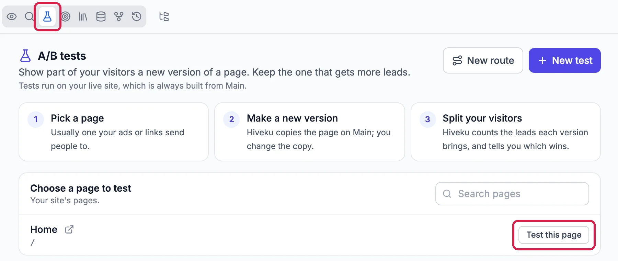Viewport: 618px width, 261px height.
Task: Click the 'Split your visitors' step title
Action: tap(482, 118)
